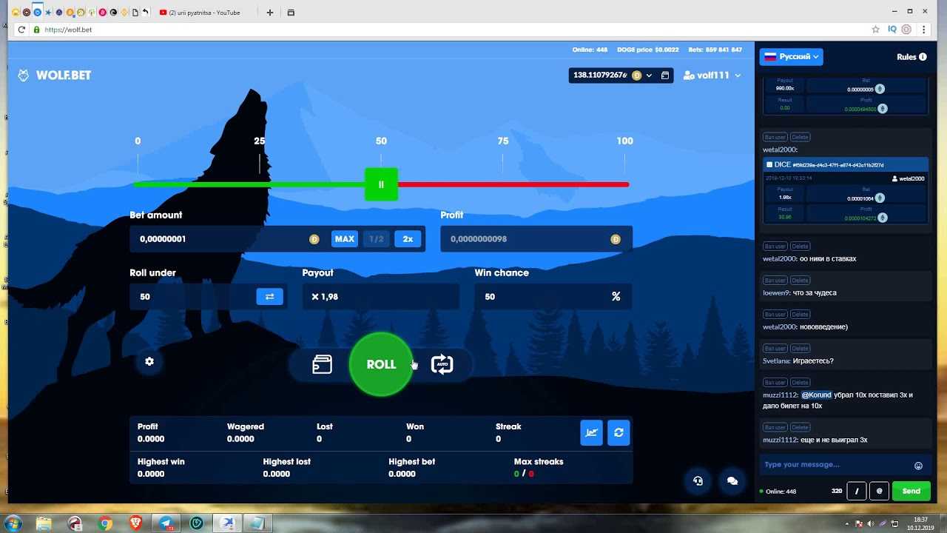The image size is (947, 533).
Task: Open the shared DICE bet card by wetal2000
Action: point(846,165)
